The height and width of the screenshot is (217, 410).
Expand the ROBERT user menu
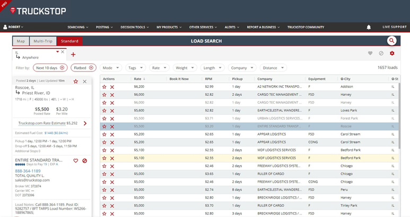click(x=13, y=27)
